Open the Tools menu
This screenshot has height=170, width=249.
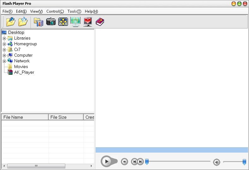coord(74,11)
